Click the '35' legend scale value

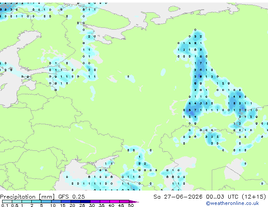pos(101,205)
